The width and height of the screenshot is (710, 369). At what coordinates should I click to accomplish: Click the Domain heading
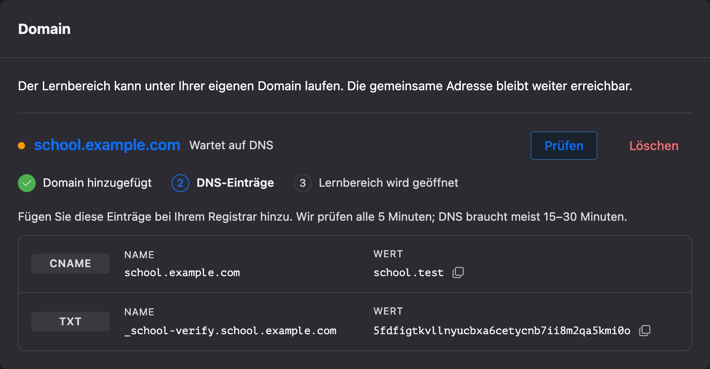pyautogui.click(x=44, y=29)
